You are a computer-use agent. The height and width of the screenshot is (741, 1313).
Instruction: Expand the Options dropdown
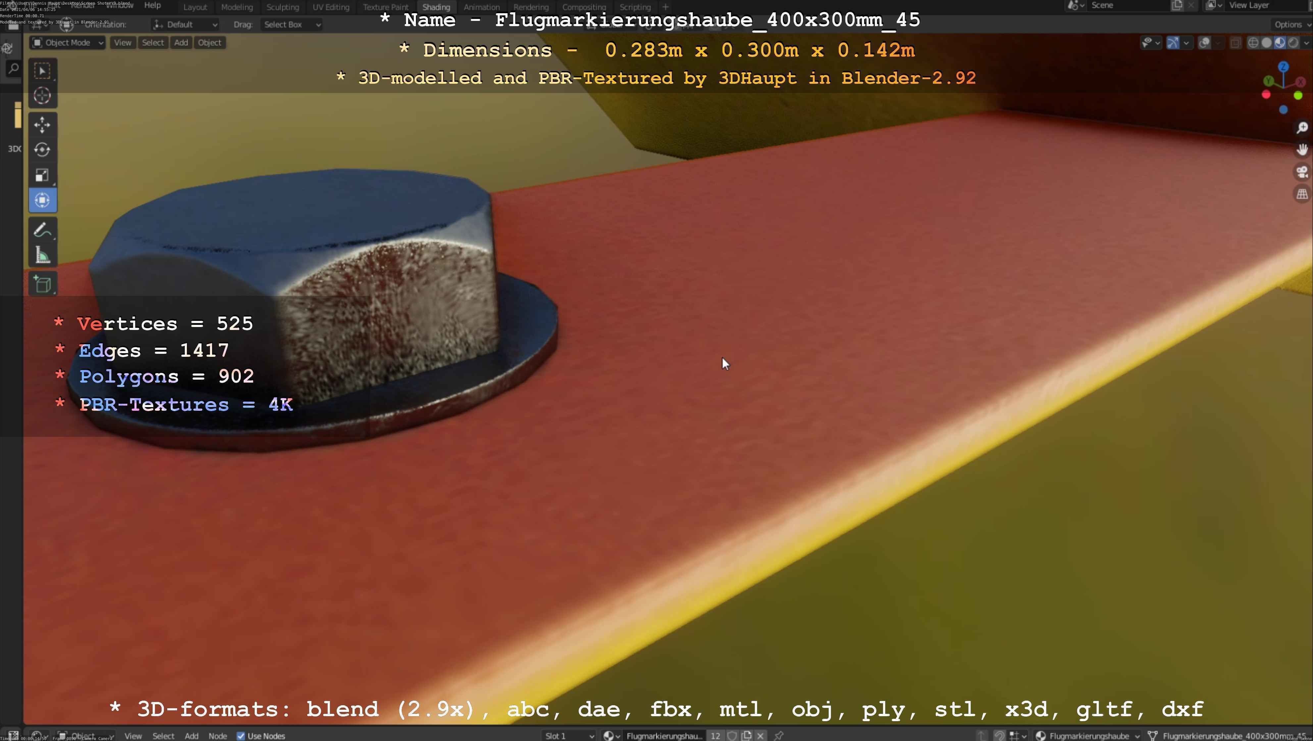pyautogui.click(x=1291, y=24)
